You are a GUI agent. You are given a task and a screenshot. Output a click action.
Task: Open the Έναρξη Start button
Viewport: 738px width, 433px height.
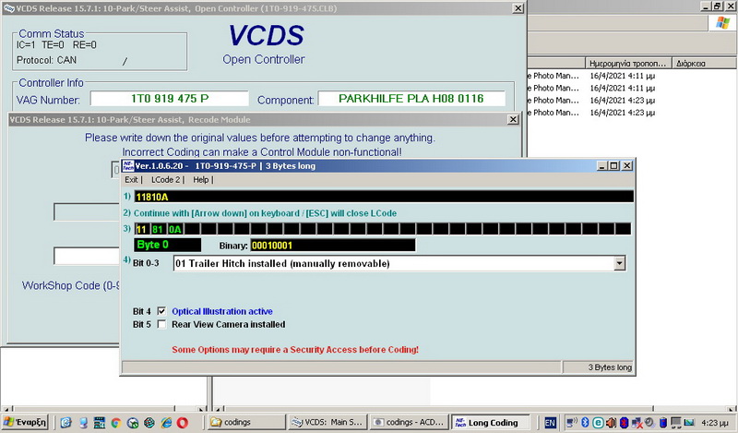pos(26,422)
